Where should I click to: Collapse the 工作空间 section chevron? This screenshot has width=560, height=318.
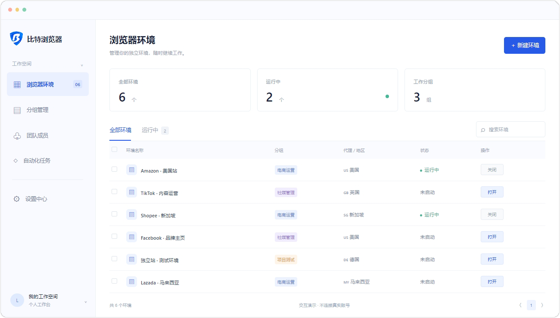tap(82, 65)
